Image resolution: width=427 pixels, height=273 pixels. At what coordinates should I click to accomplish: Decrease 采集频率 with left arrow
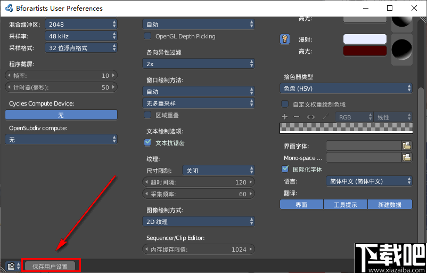point(146,194)
